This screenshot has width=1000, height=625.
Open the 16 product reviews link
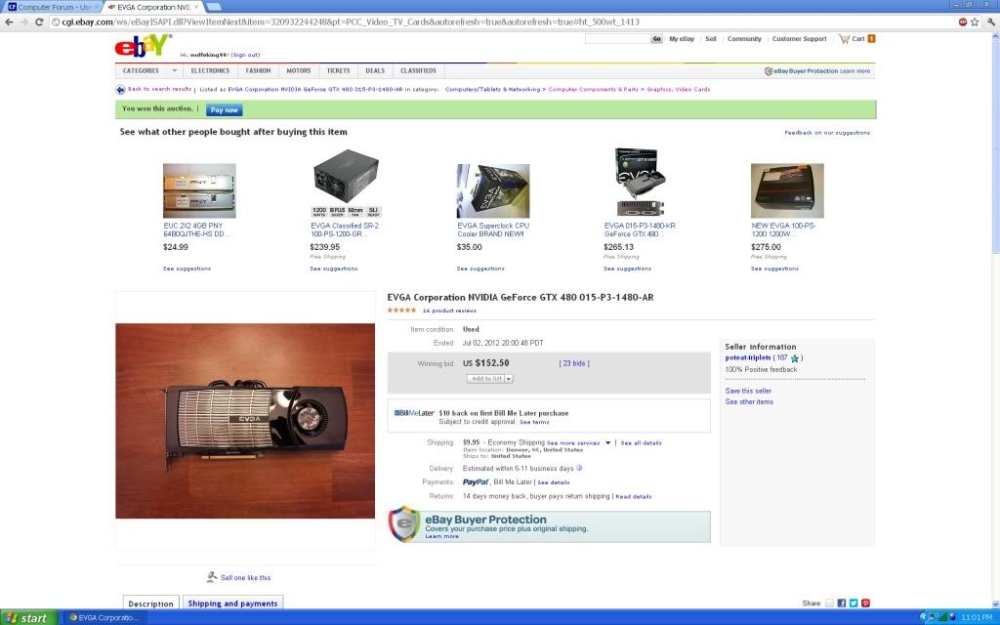449,311
